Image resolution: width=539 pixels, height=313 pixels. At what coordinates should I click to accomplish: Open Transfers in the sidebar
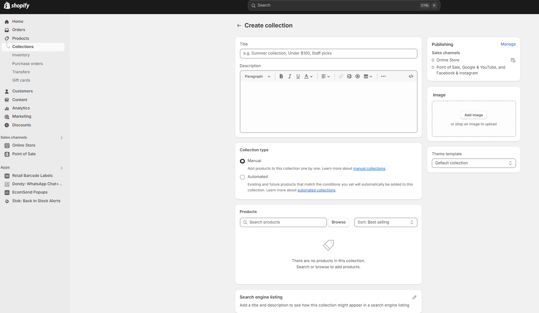(21, 72)
